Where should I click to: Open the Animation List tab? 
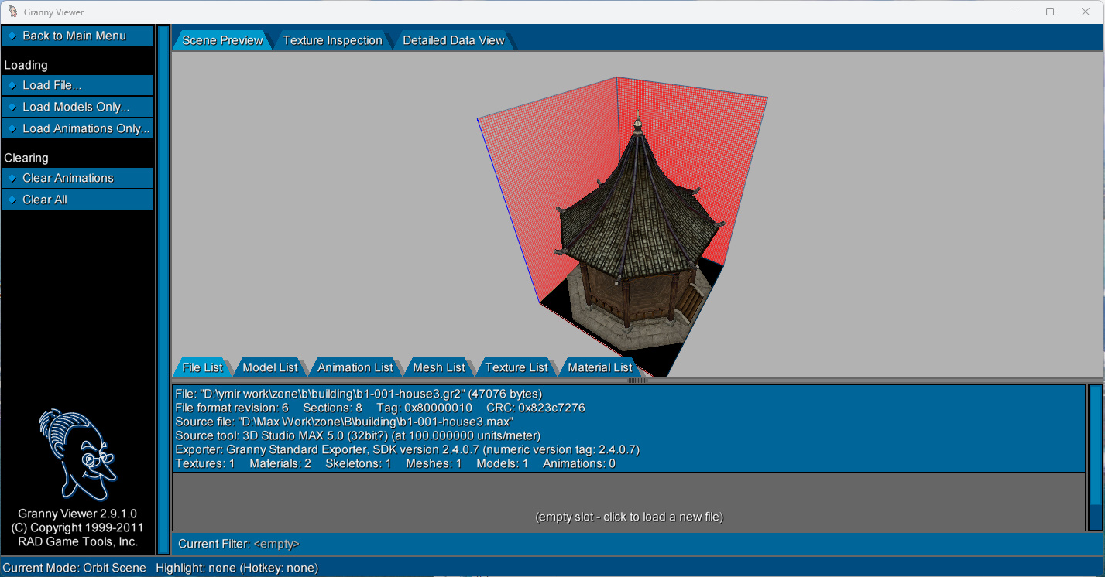coord(355,367)
